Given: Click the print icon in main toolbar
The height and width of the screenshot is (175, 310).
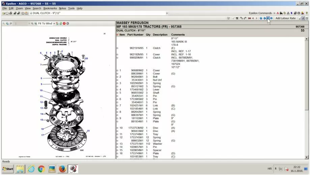Looking at the screenshot, I should coord(10,13).
